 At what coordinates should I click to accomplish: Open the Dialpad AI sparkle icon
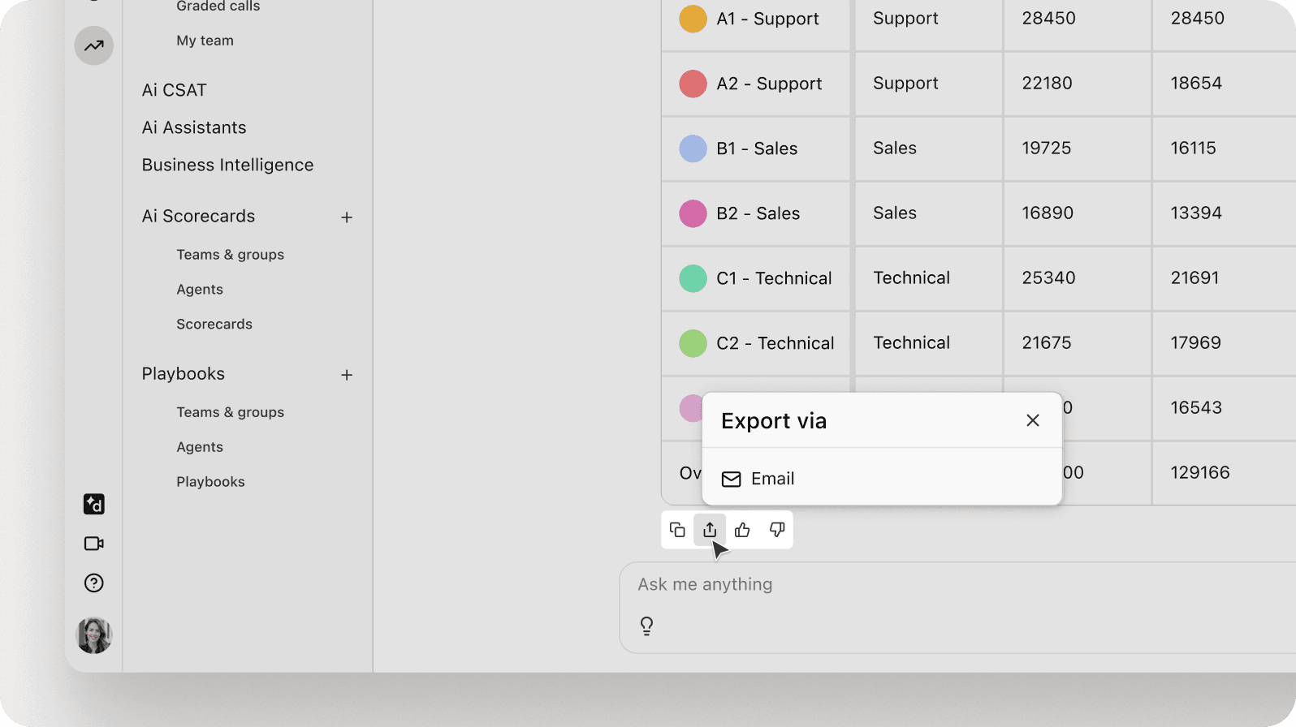[94, 505]
